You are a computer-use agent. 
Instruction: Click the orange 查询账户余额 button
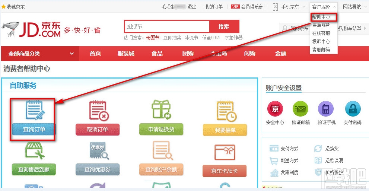tap(161, 170)
